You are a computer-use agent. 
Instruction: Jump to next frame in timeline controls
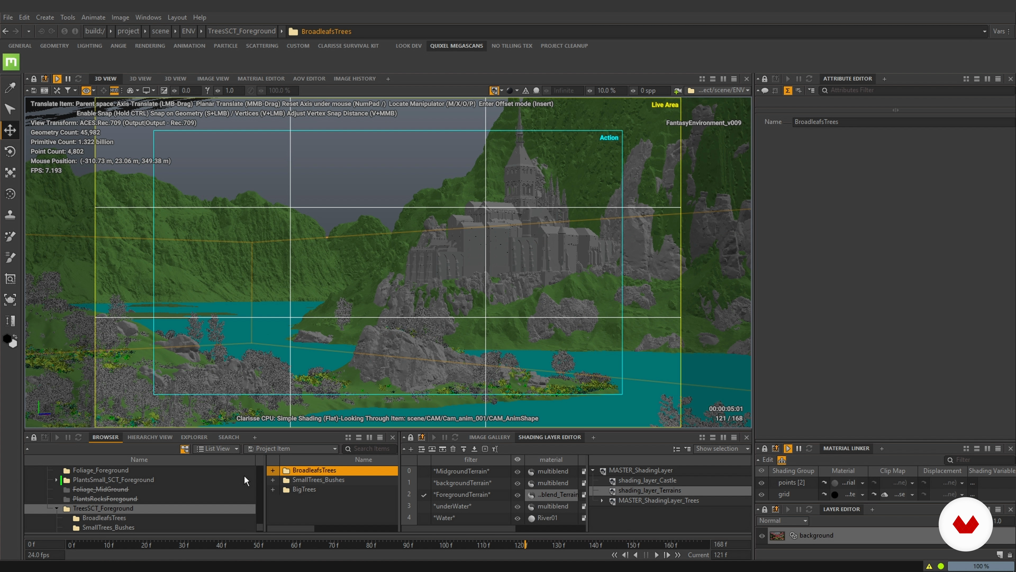coord(667,555)
